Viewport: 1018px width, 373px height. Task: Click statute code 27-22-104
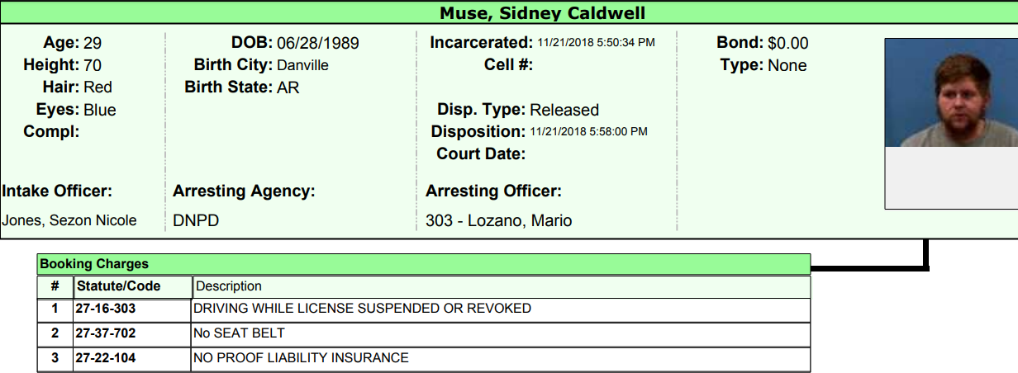click(x=105, y=358)
